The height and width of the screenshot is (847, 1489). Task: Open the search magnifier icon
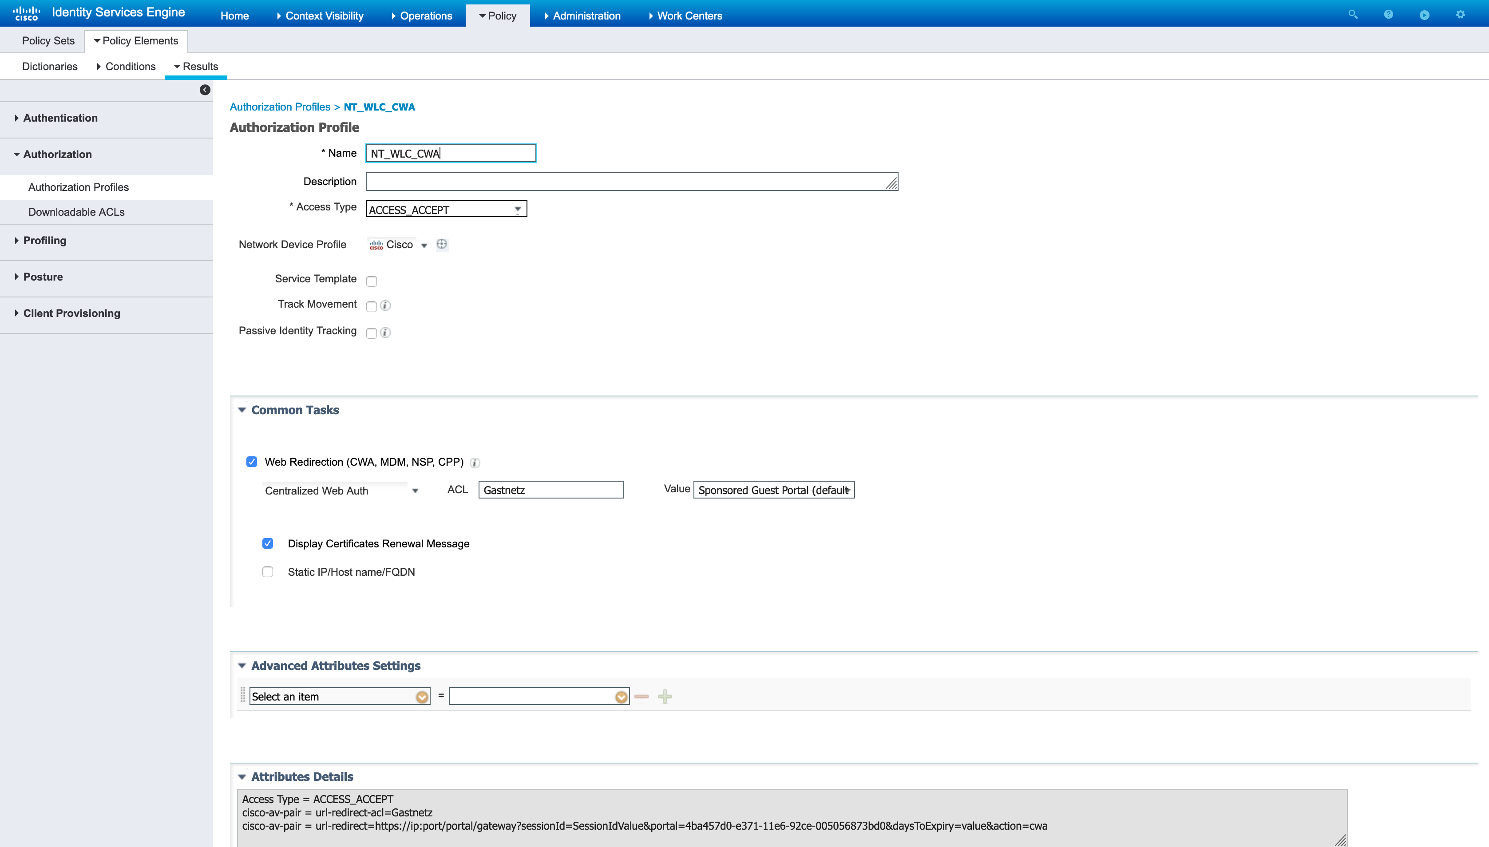(1352, 15)
